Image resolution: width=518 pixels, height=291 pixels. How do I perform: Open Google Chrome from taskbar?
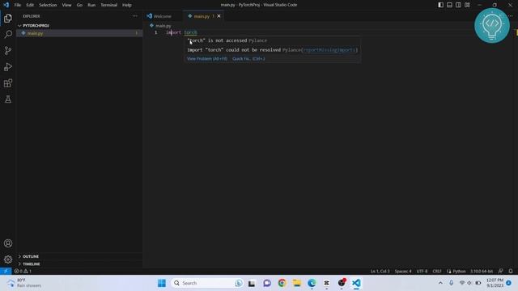click(282, 283)
